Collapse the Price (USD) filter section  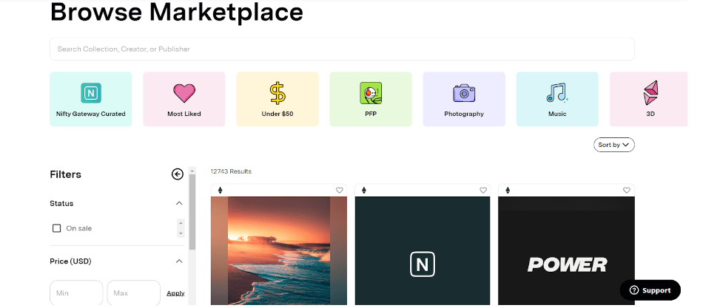179,261
